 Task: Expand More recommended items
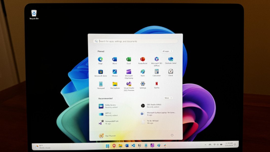(168, 98)
